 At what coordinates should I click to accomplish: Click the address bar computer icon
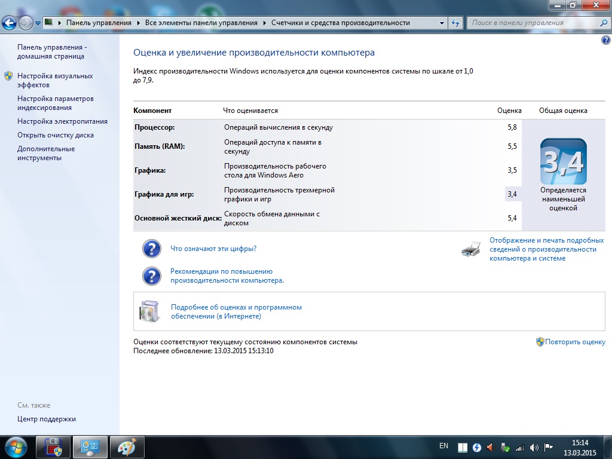tap(48, 22)
